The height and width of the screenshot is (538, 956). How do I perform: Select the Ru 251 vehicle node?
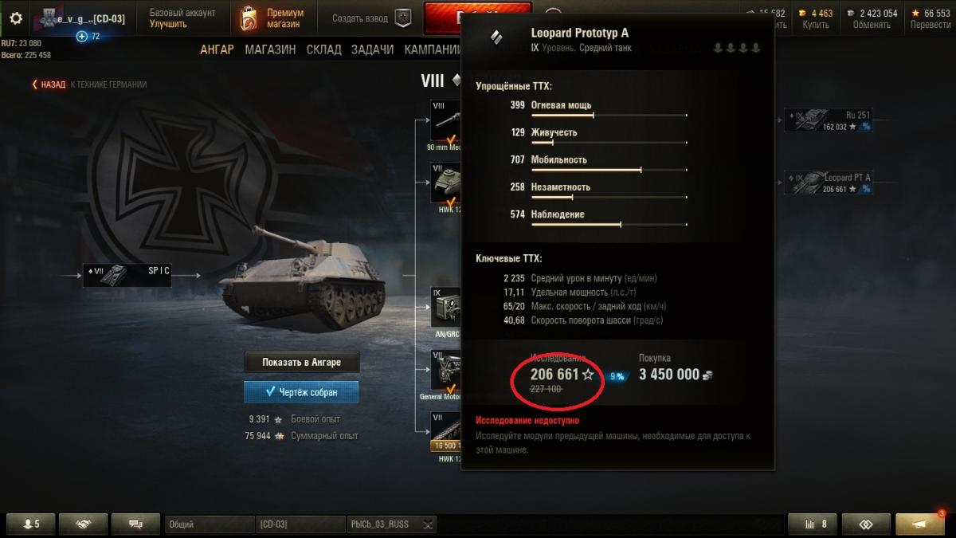[828, 120]
